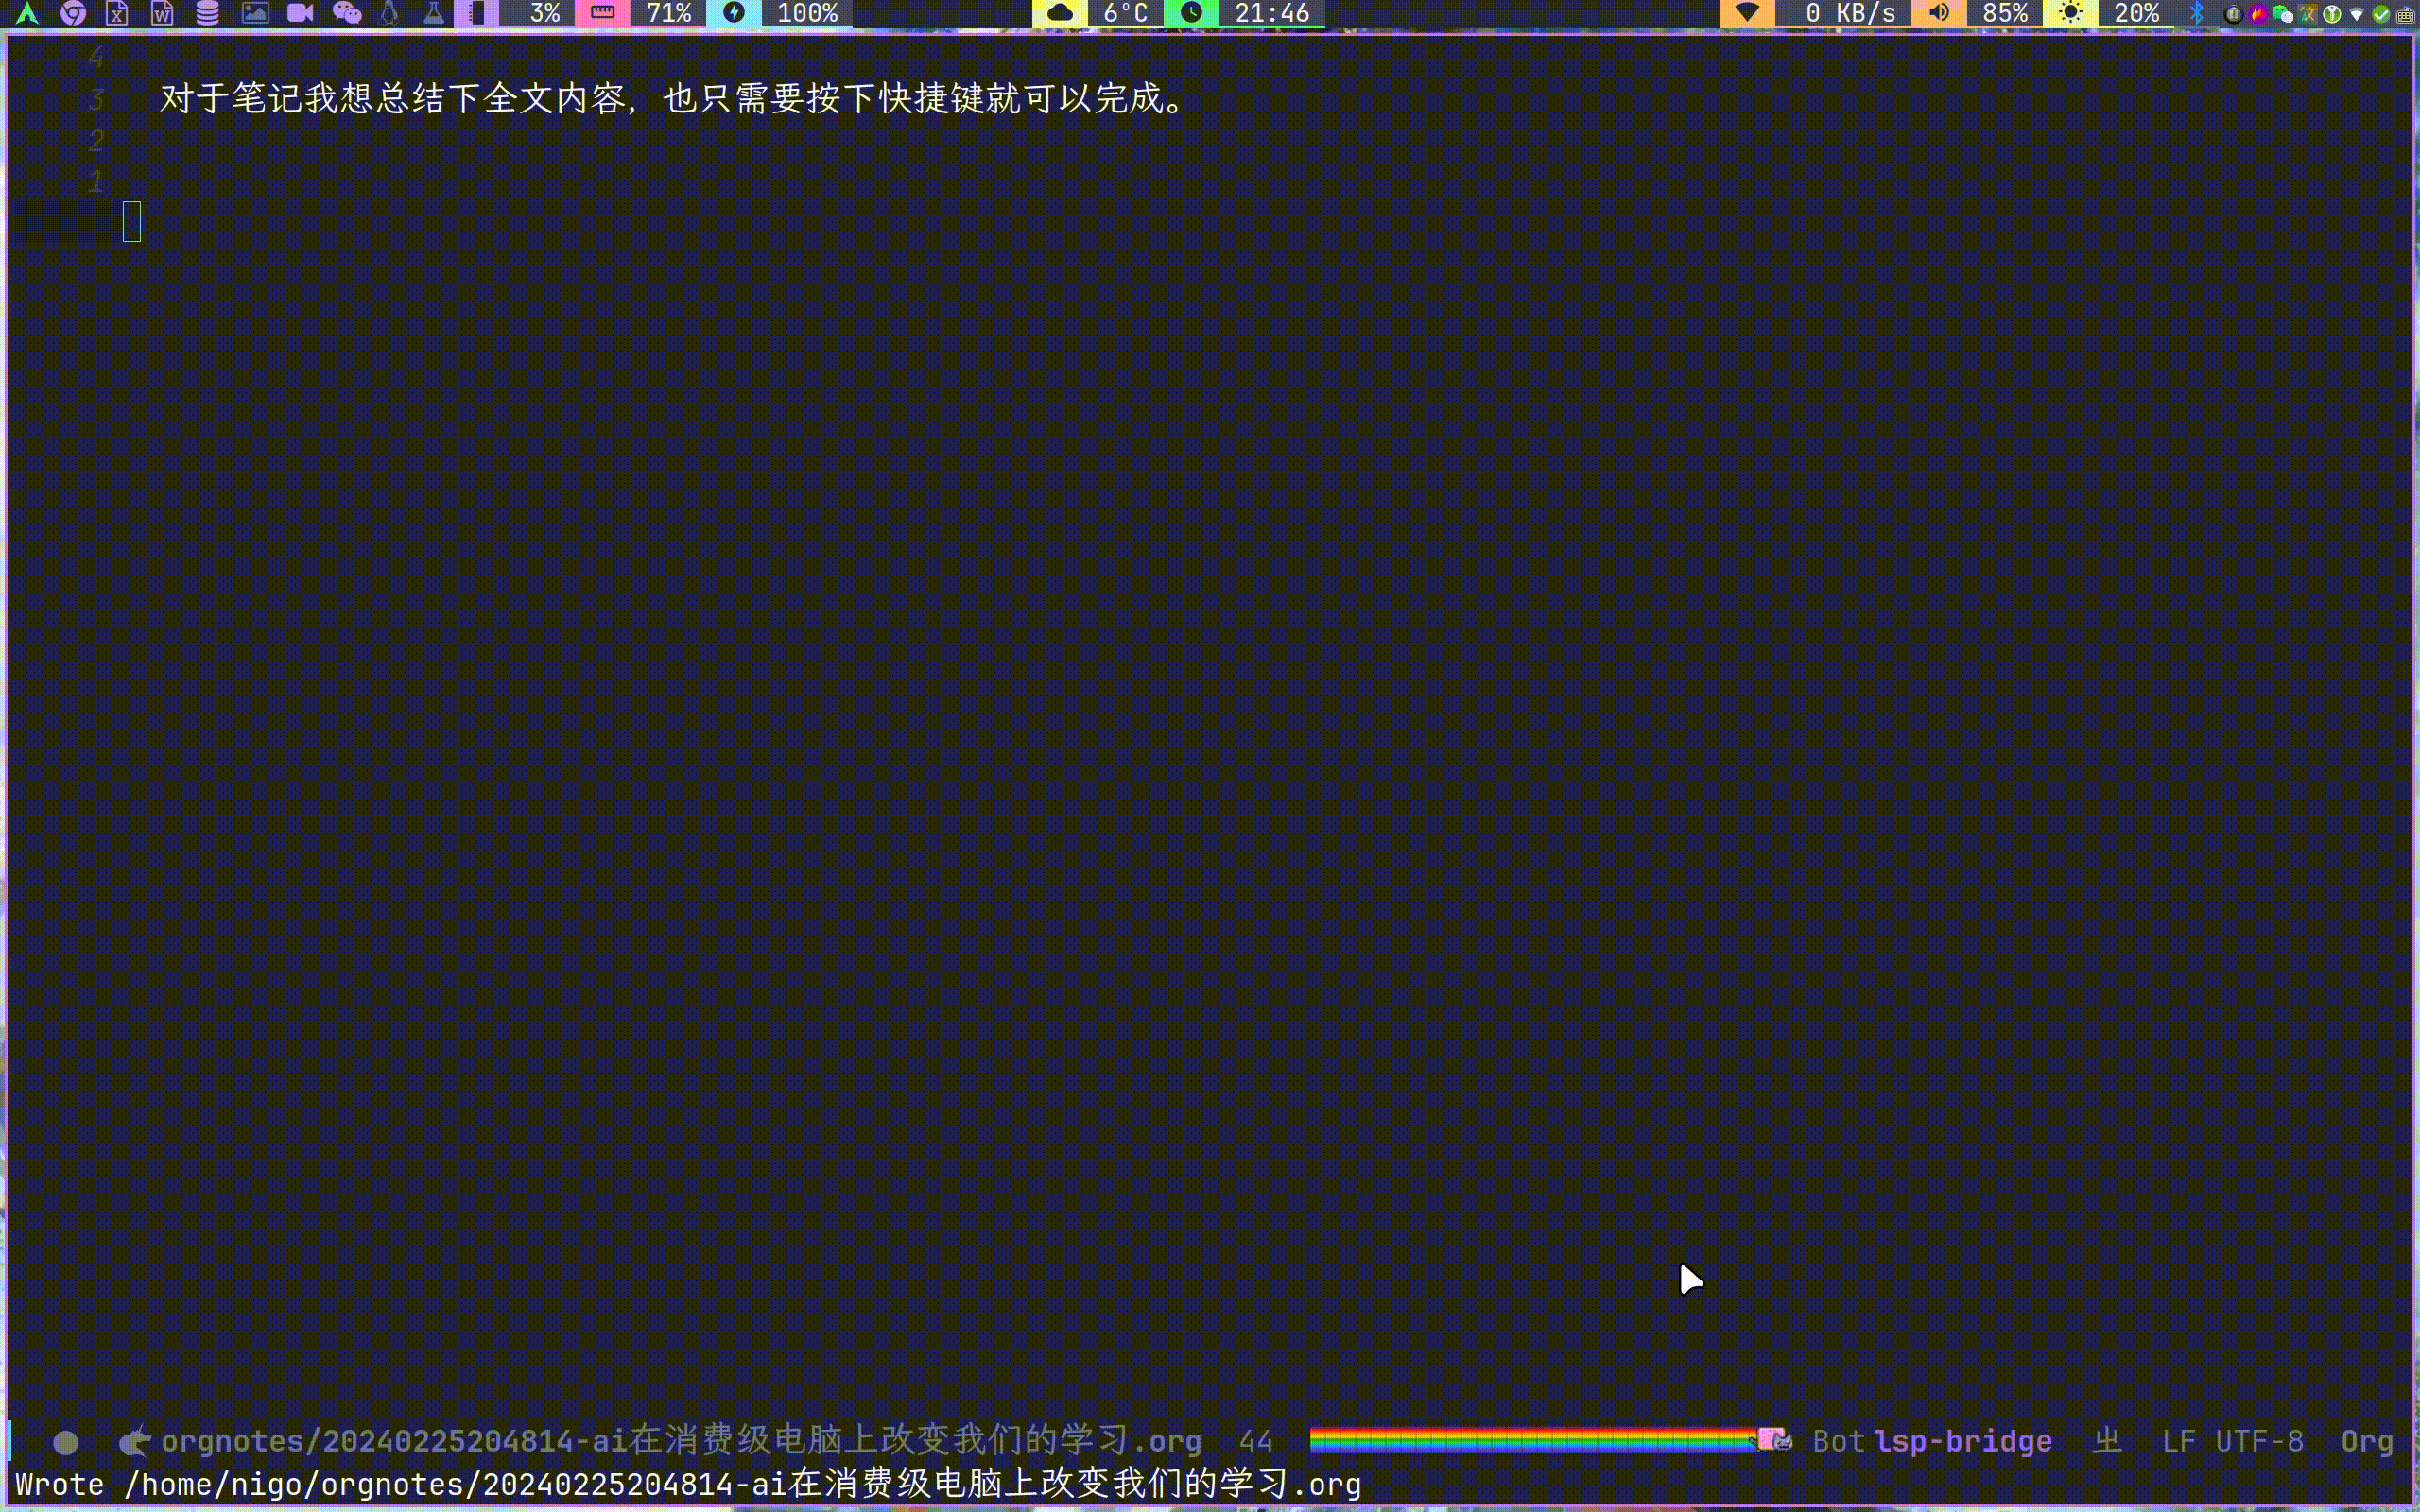Open the image viewer icon
2420x1512 pixels.
tap(255, 13)
